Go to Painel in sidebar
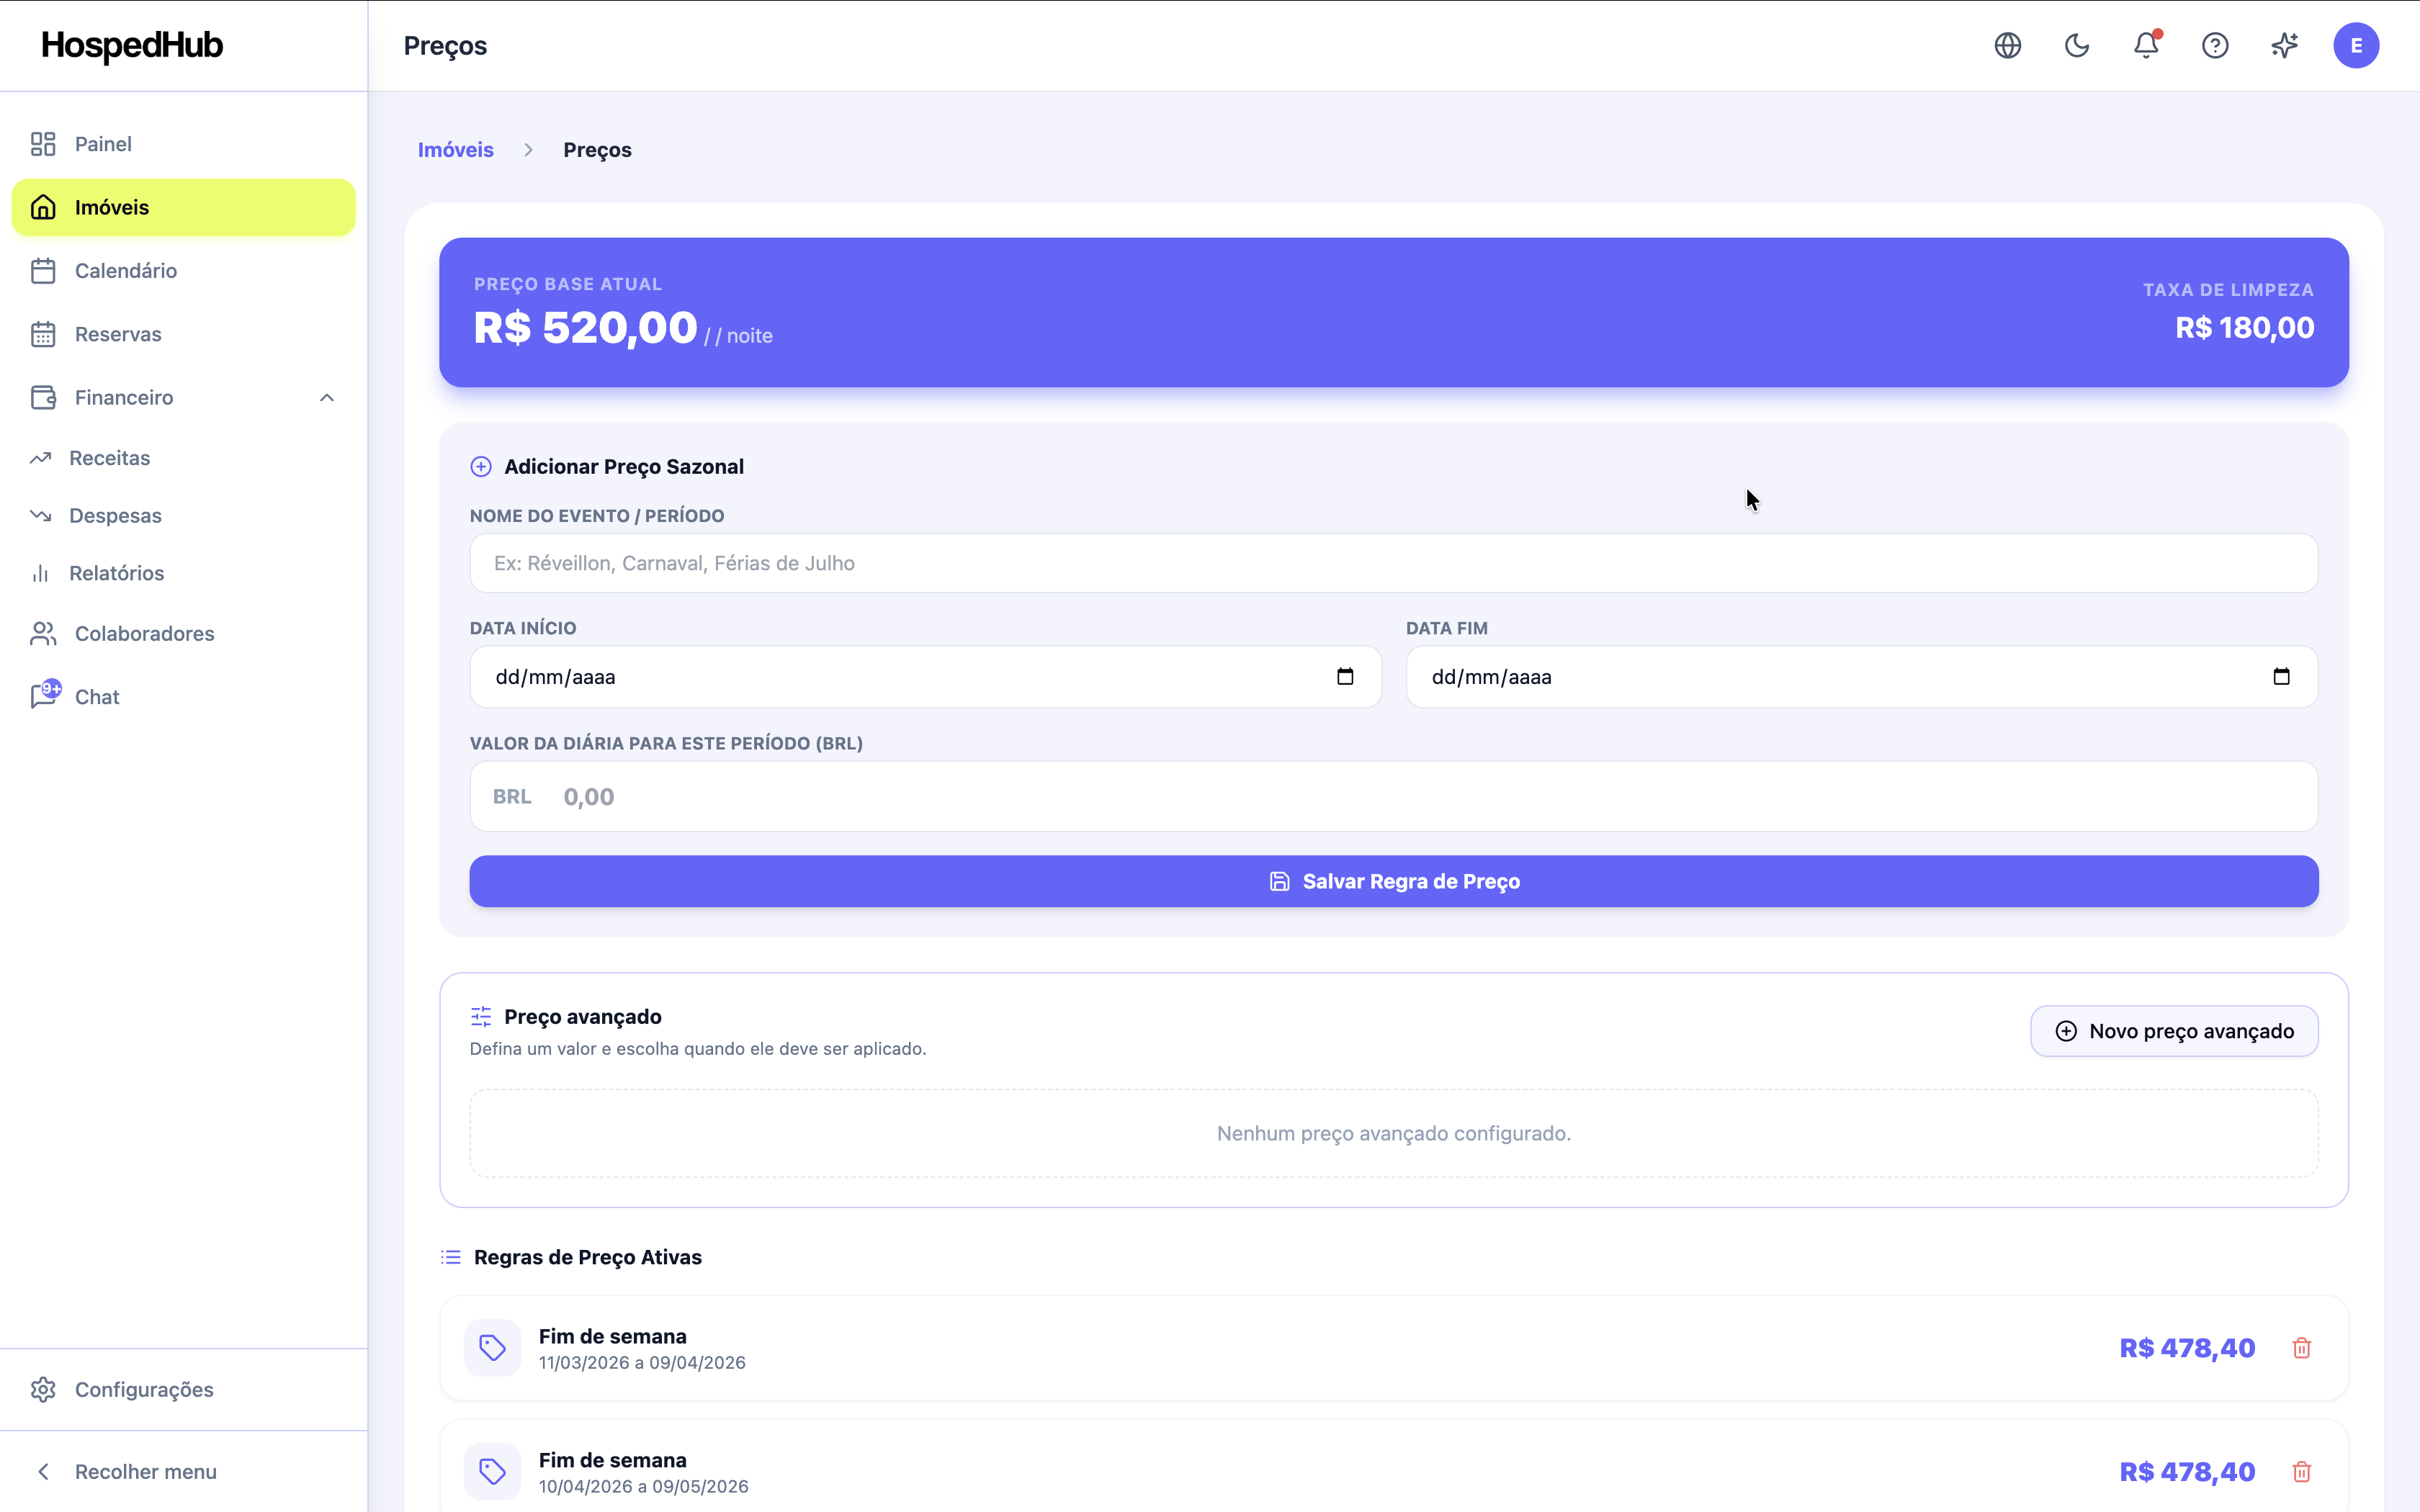 (183, 144)
